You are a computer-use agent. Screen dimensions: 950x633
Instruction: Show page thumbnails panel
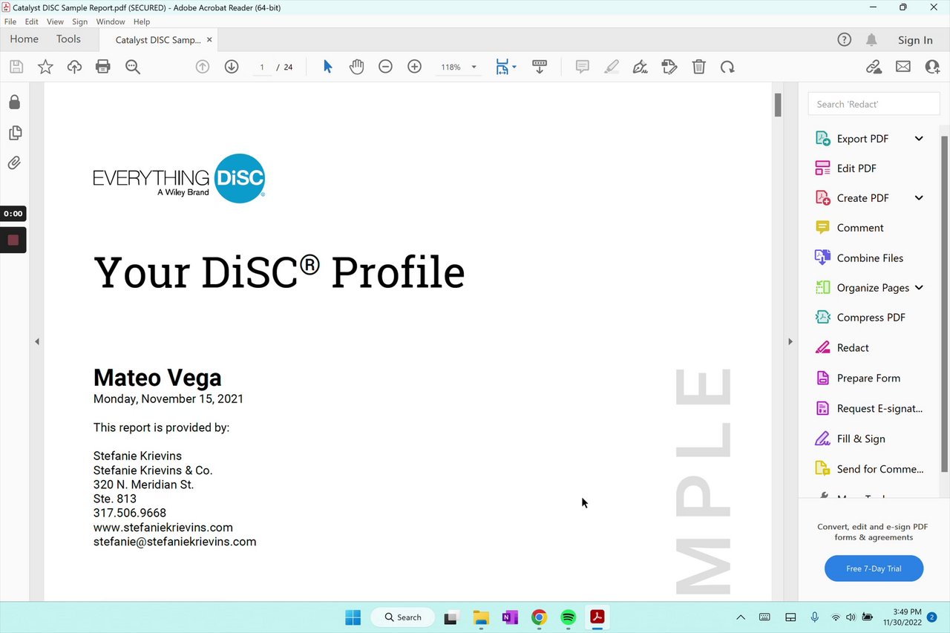(x=14, y=133)
